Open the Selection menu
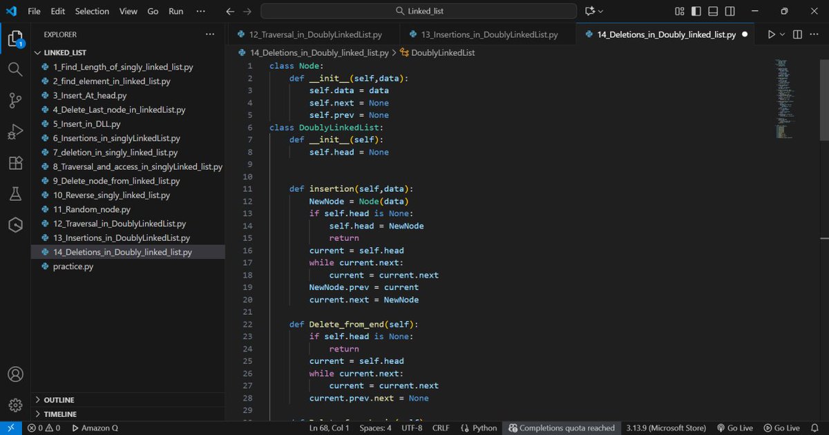Screen dimensions: 829x435 92,11
